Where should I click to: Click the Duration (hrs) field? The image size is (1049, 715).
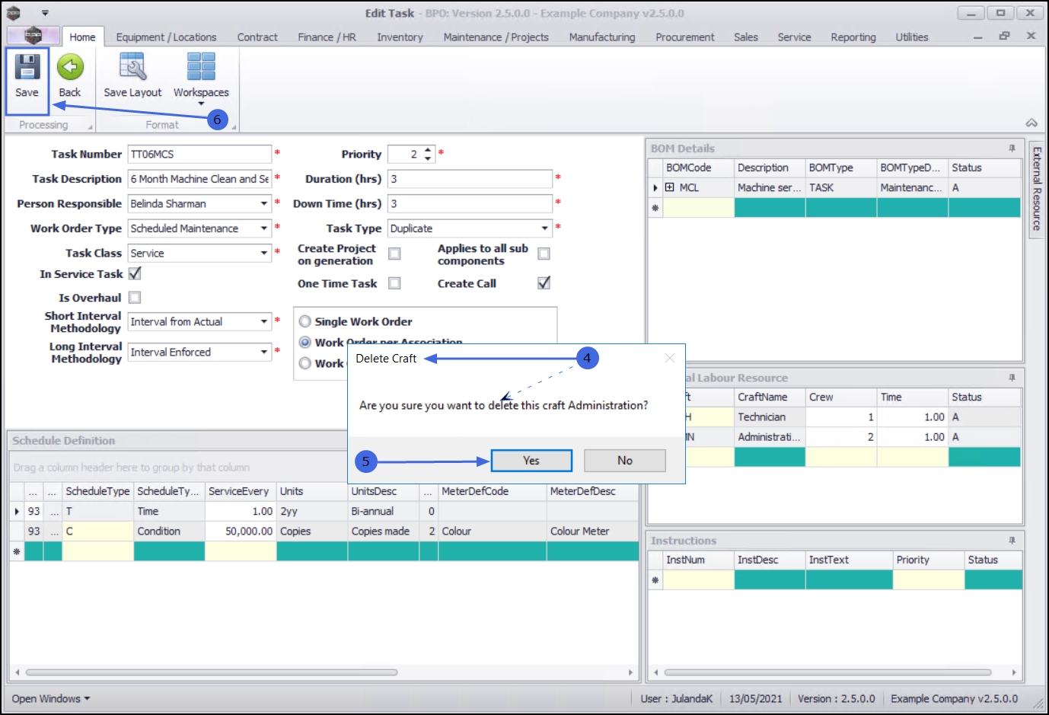470,179
